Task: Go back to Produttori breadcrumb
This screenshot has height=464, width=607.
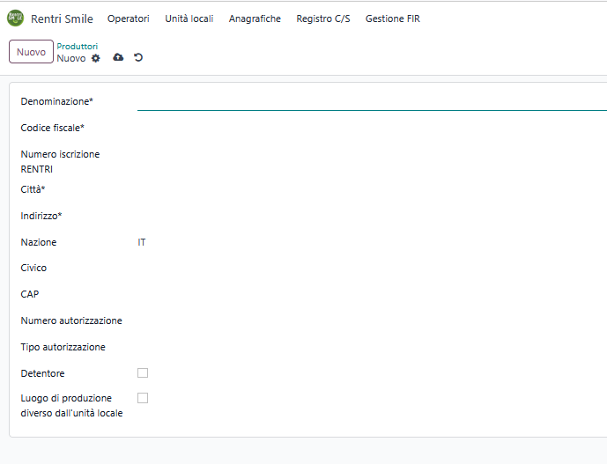Action: (x=77, y=46)
